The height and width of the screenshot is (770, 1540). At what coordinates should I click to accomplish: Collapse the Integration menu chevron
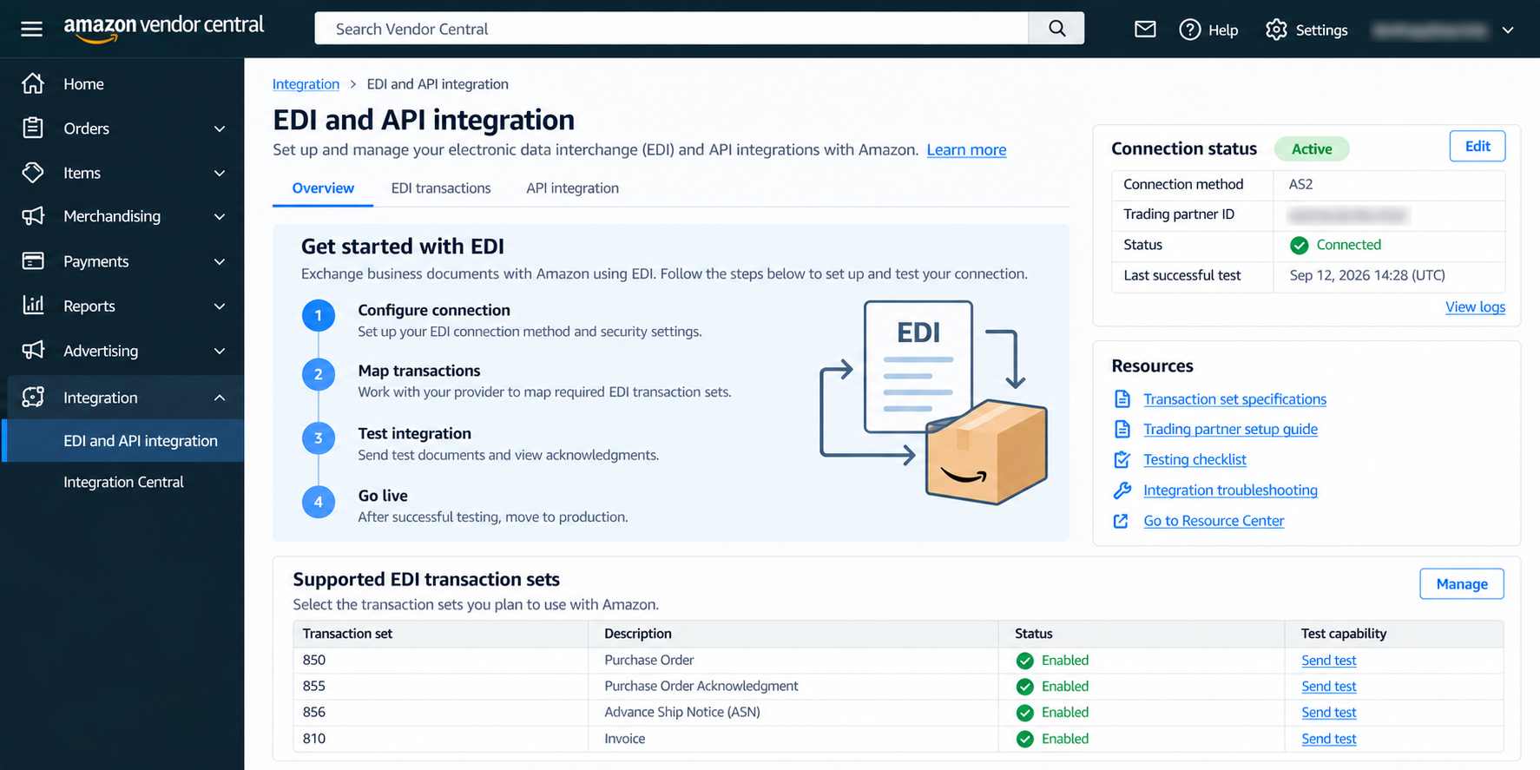(x=220, y=398)
